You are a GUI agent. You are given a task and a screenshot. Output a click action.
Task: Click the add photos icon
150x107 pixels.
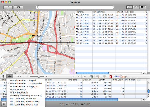pos(91,77)
